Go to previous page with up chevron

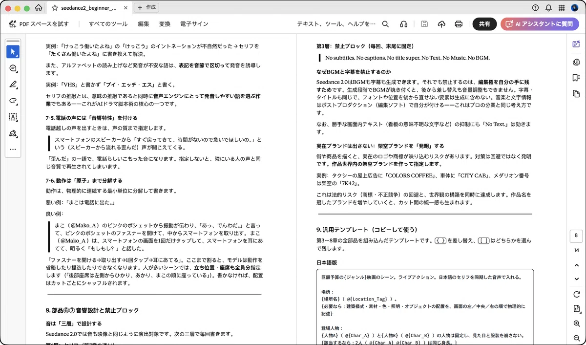pyautogui.click(x=577, y=265)
